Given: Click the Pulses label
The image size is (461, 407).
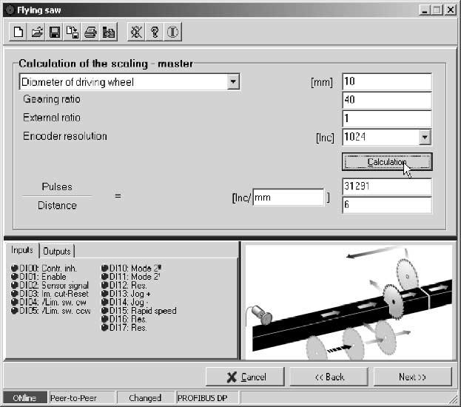Looking at the screenshot, I should [57, 186].
